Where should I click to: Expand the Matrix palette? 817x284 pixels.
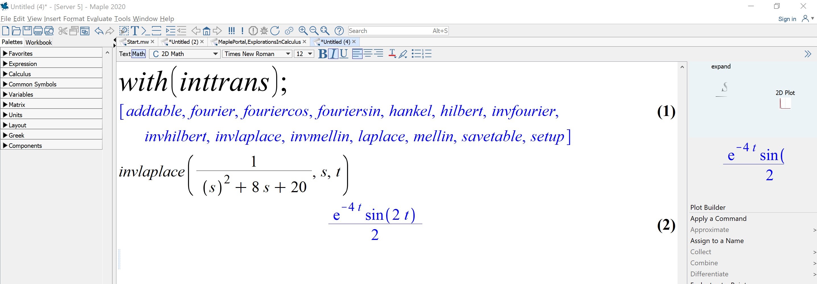point(52,105)
